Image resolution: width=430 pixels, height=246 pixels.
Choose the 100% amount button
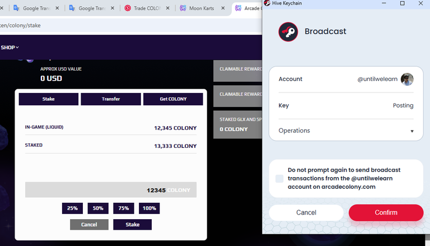(149, 208)
